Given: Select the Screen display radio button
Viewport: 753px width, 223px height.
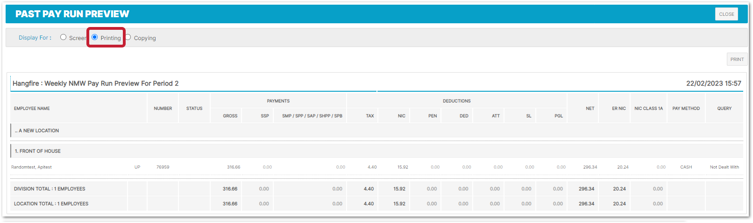Looking at the screenshot, I should (x=64, y=37).
